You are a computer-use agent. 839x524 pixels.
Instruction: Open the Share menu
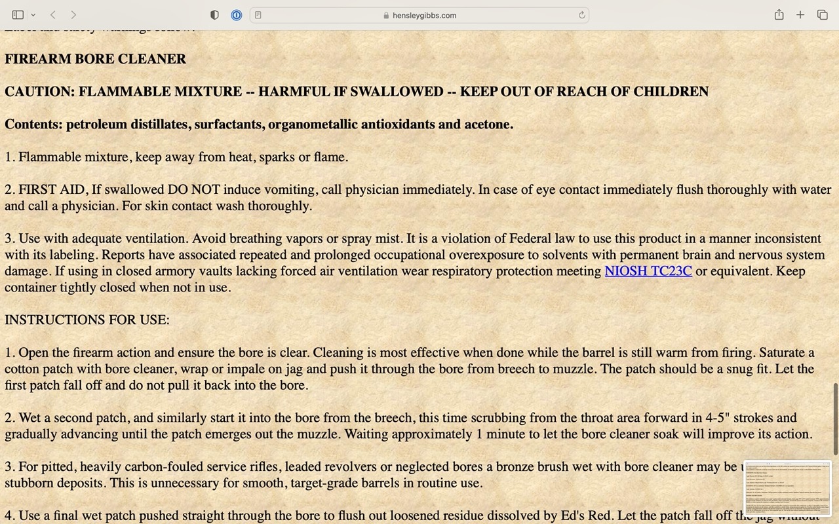[779, 14]
